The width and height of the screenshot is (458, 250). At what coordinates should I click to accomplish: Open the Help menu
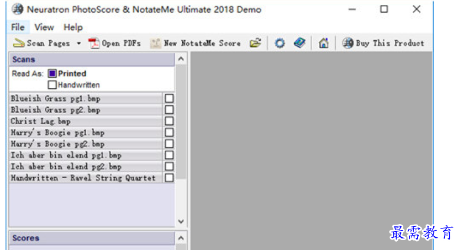pyautogui.click(x=73, y=28)
